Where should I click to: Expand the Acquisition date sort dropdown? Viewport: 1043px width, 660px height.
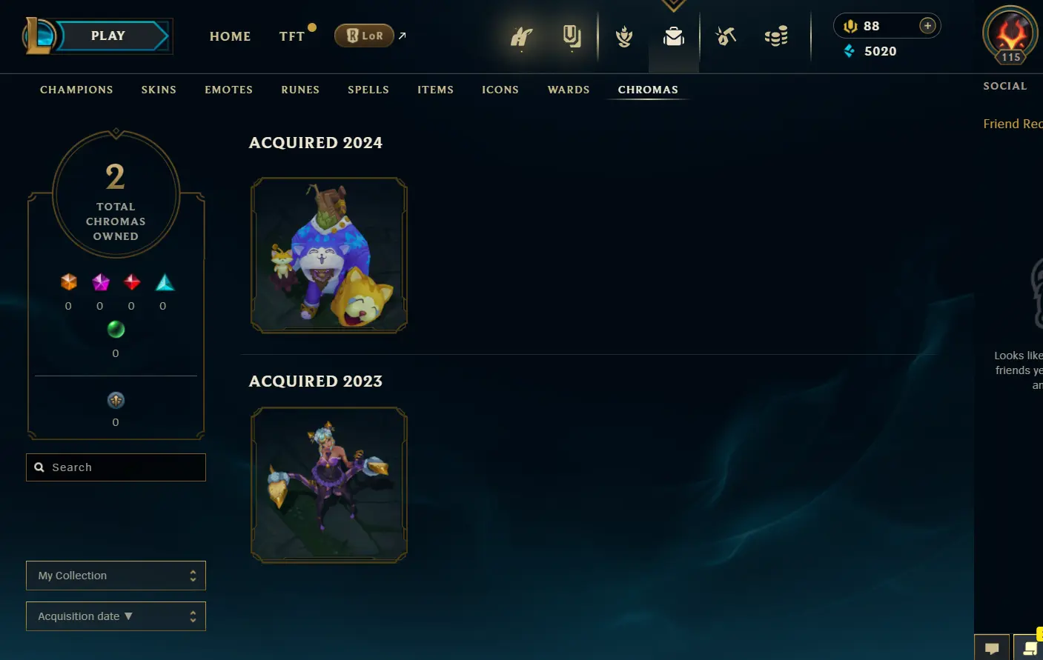point(116,616)
